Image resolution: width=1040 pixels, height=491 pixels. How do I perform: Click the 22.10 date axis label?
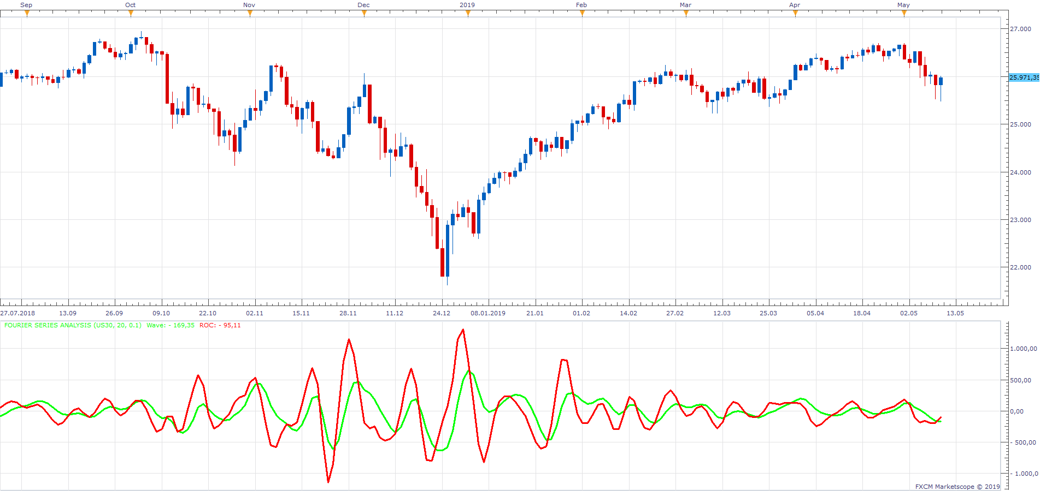pyautogui.click(x=208, y=313)
